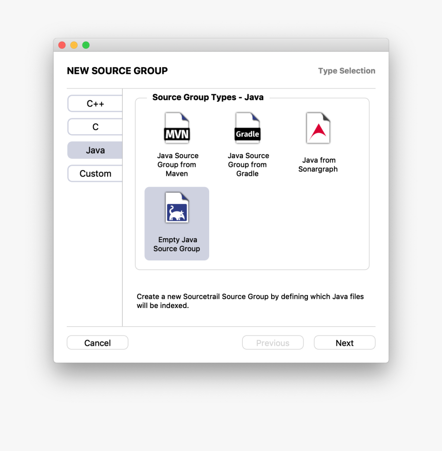Click the "Java Source Group from Maven" label

coord(177,165)
